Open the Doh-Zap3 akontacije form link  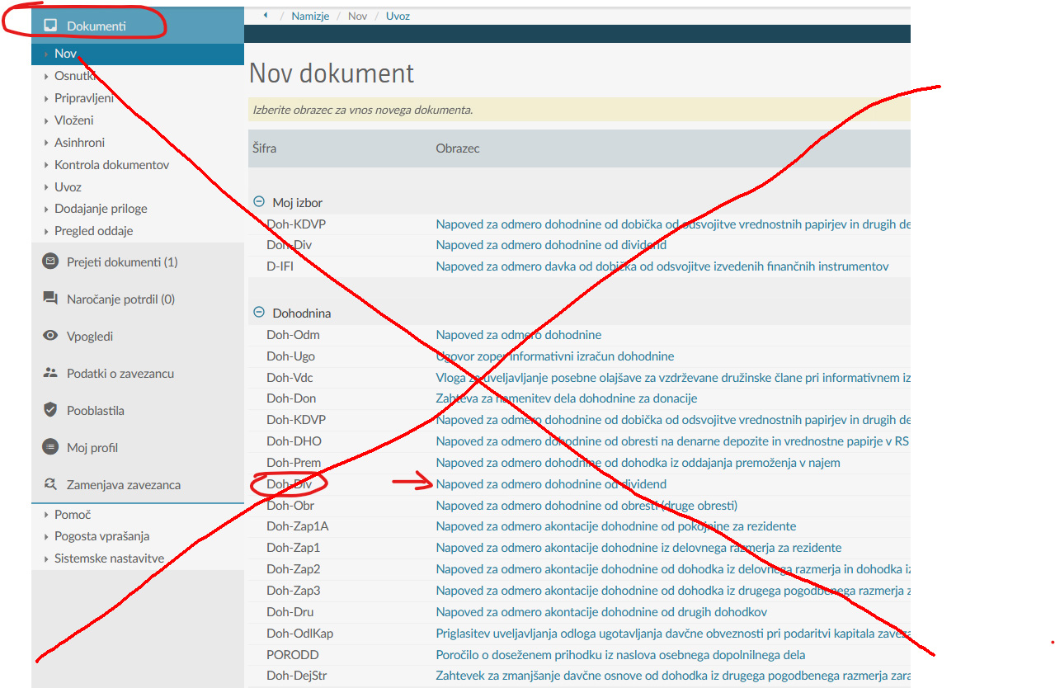point(673,591)
